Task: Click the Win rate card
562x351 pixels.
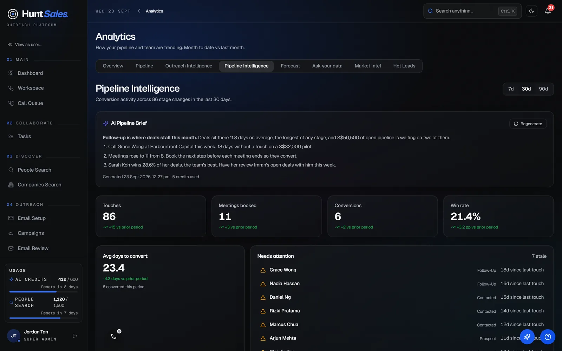Action: pos(498,216)
